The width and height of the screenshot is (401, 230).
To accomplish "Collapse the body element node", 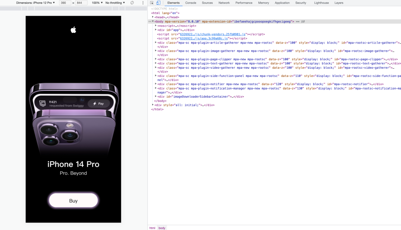I will [x=153, y=22].
